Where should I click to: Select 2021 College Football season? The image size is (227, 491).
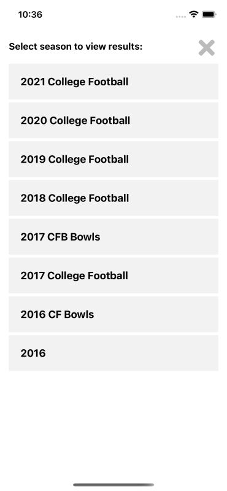113,82
